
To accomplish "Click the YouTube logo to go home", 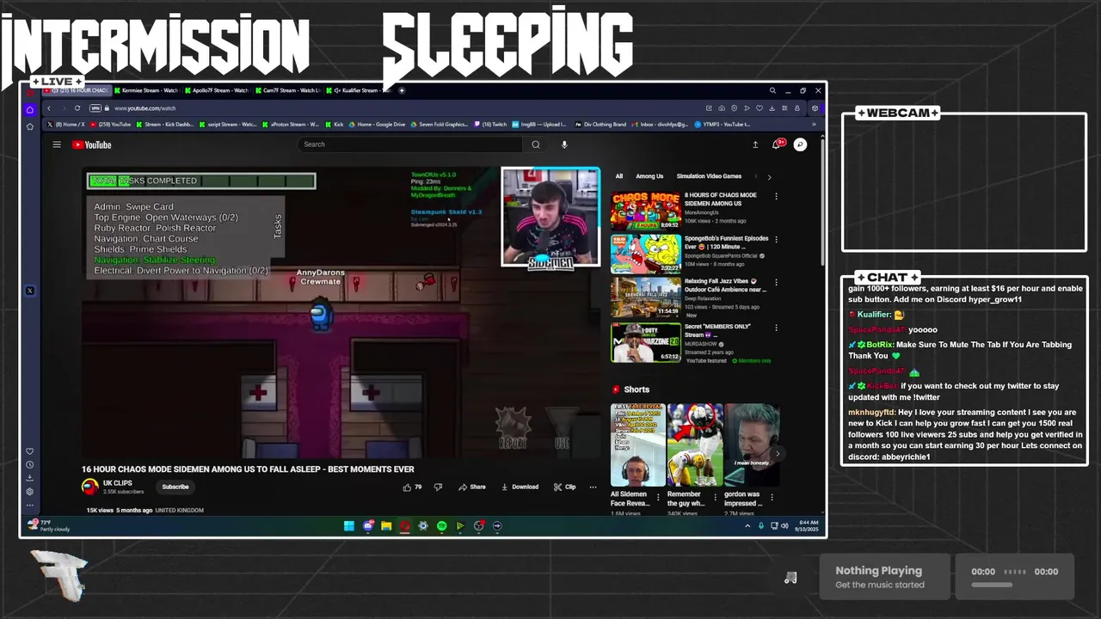I will [x=92, y=144].
